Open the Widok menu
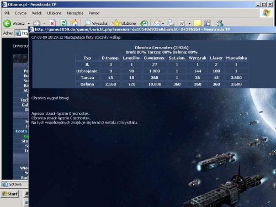Screen dimensions: 276x207 click(37, 13)
